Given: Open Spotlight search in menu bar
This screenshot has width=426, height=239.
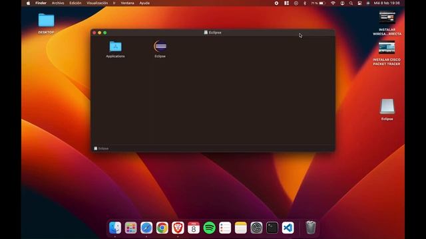Looking at the screenshot, I should tap(351, 3).
